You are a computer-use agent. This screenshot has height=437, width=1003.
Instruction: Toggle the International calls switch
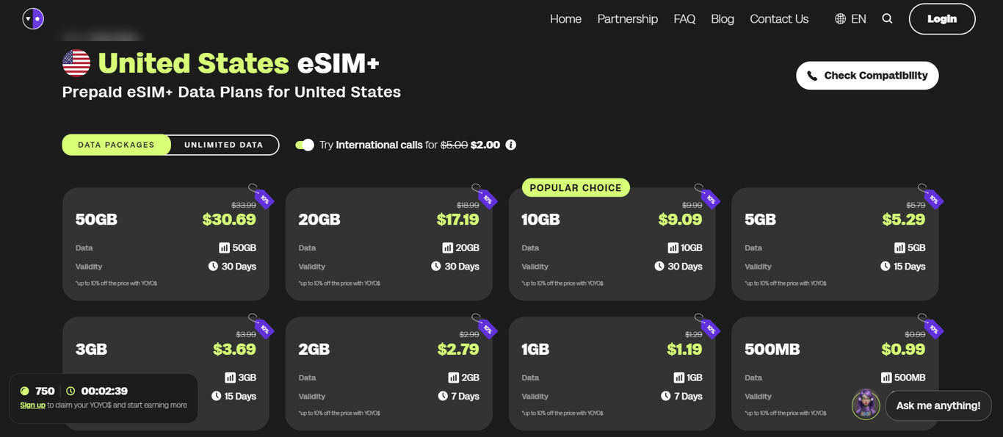[305, 145]
